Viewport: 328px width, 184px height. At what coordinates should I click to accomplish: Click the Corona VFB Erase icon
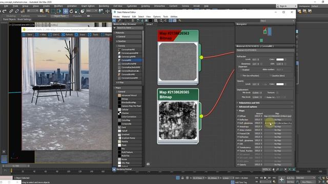pyautogui.click(x=76, y=35)
